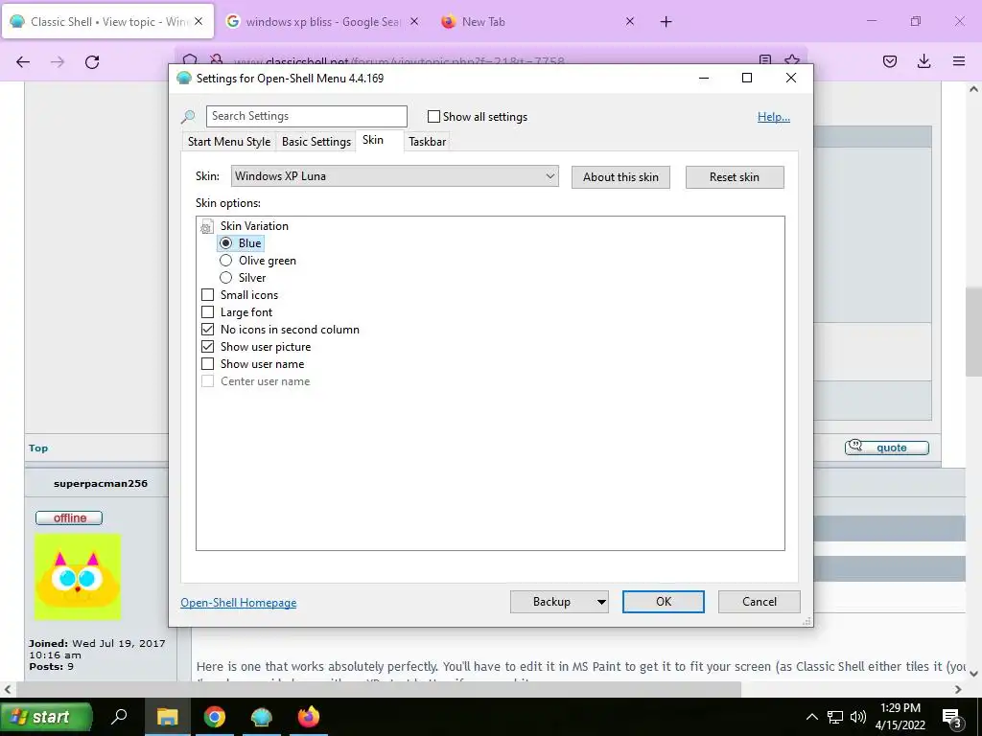Reload the page in Firefox
Image resolution: width=982 pixels, height=736 pixels.
coord(92,61)
